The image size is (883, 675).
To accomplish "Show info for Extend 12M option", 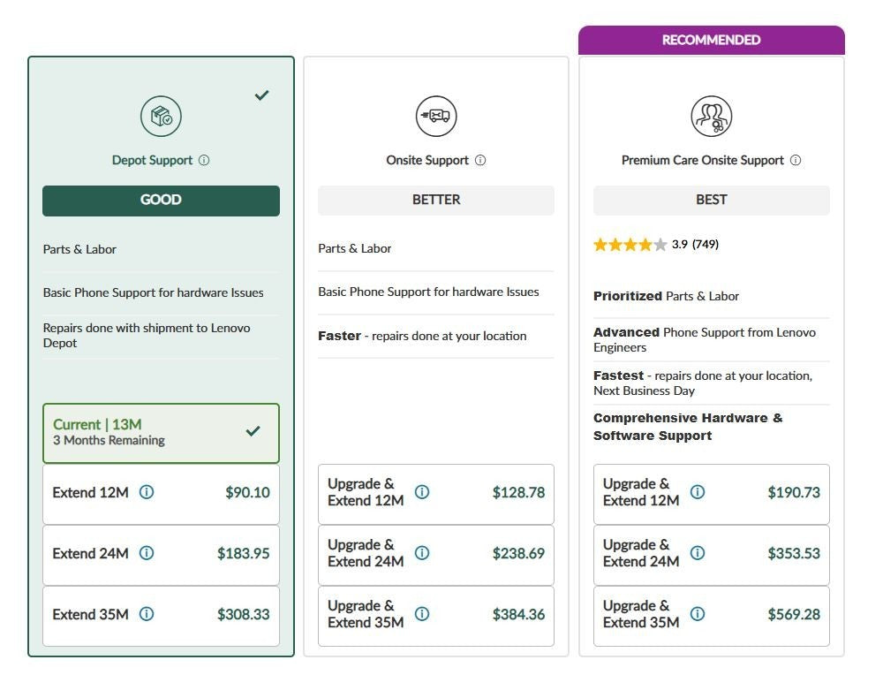I will [x=147, y=492].
